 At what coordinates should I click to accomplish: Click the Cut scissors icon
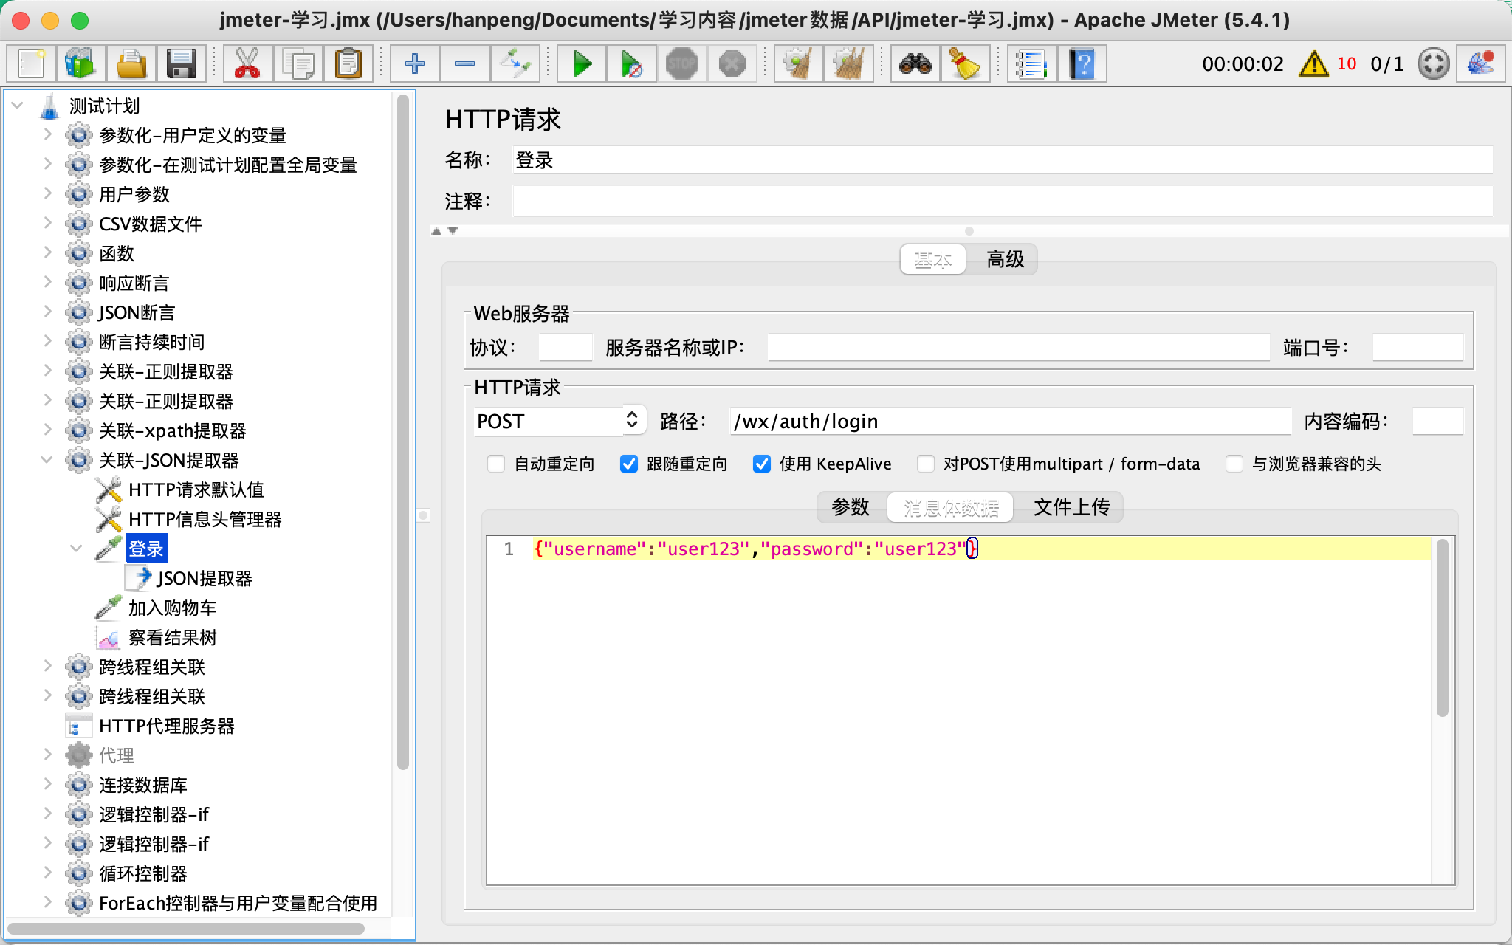[247, 64]
